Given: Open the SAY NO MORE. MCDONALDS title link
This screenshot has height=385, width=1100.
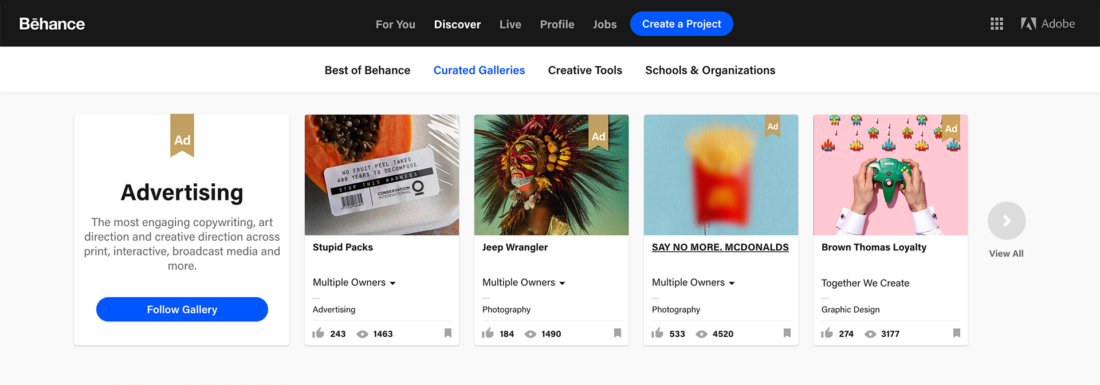Looking at the screenshot, I should pos(720,247).
